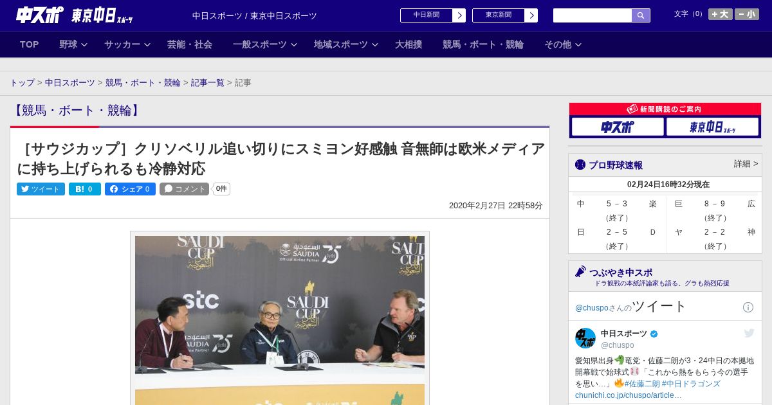Open the #佐藤二朗 hashtag link
Image resolution: width=772 pixels, height=405 pixels.
pos(641,384)
